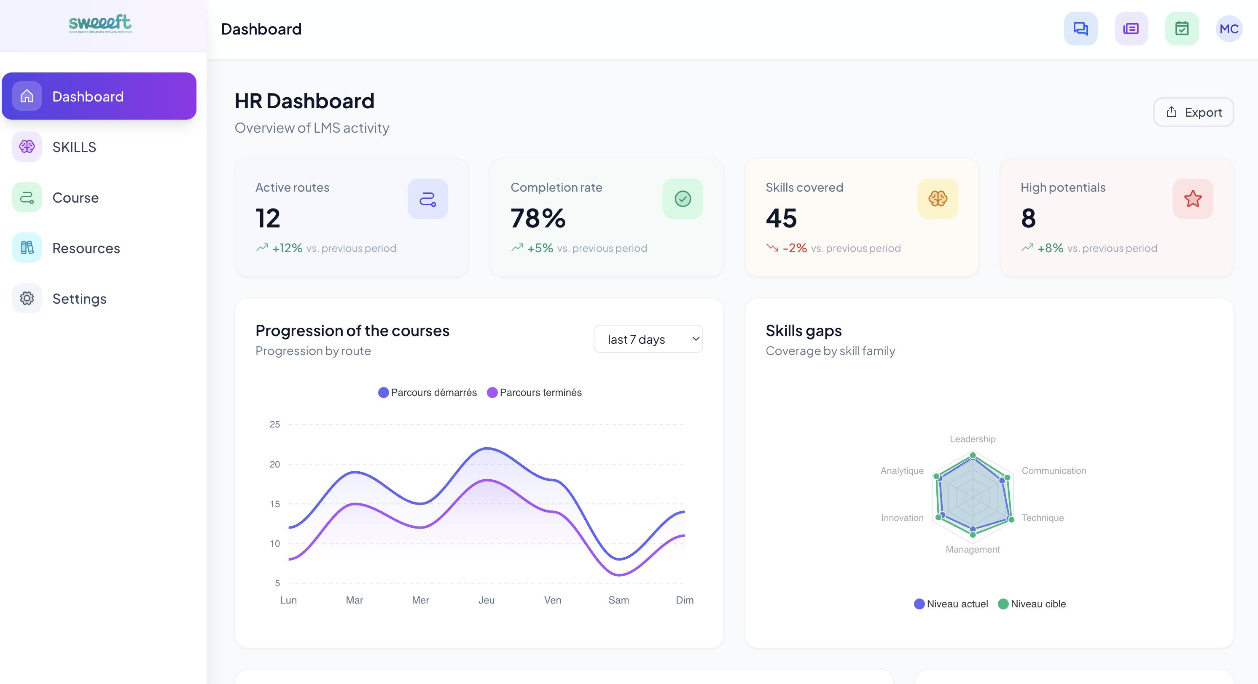Open Resources via the book icon
This screenshot has width=1258, height=684.
27,248
